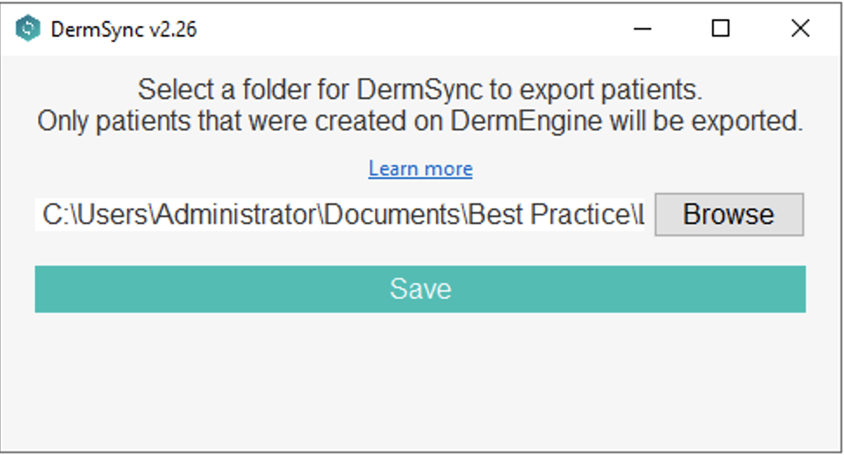Click the word 'DermEngine' in the instructions
The image size is (844, 455).
coord(526,122)
